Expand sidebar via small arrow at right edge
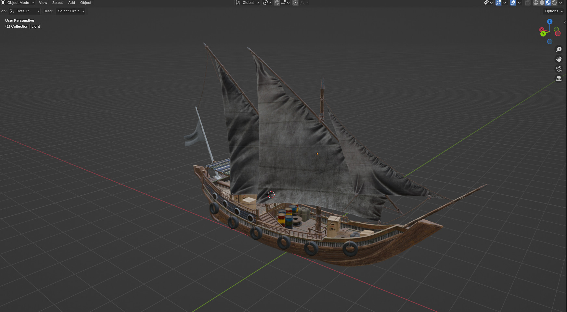 pos(565,22)
